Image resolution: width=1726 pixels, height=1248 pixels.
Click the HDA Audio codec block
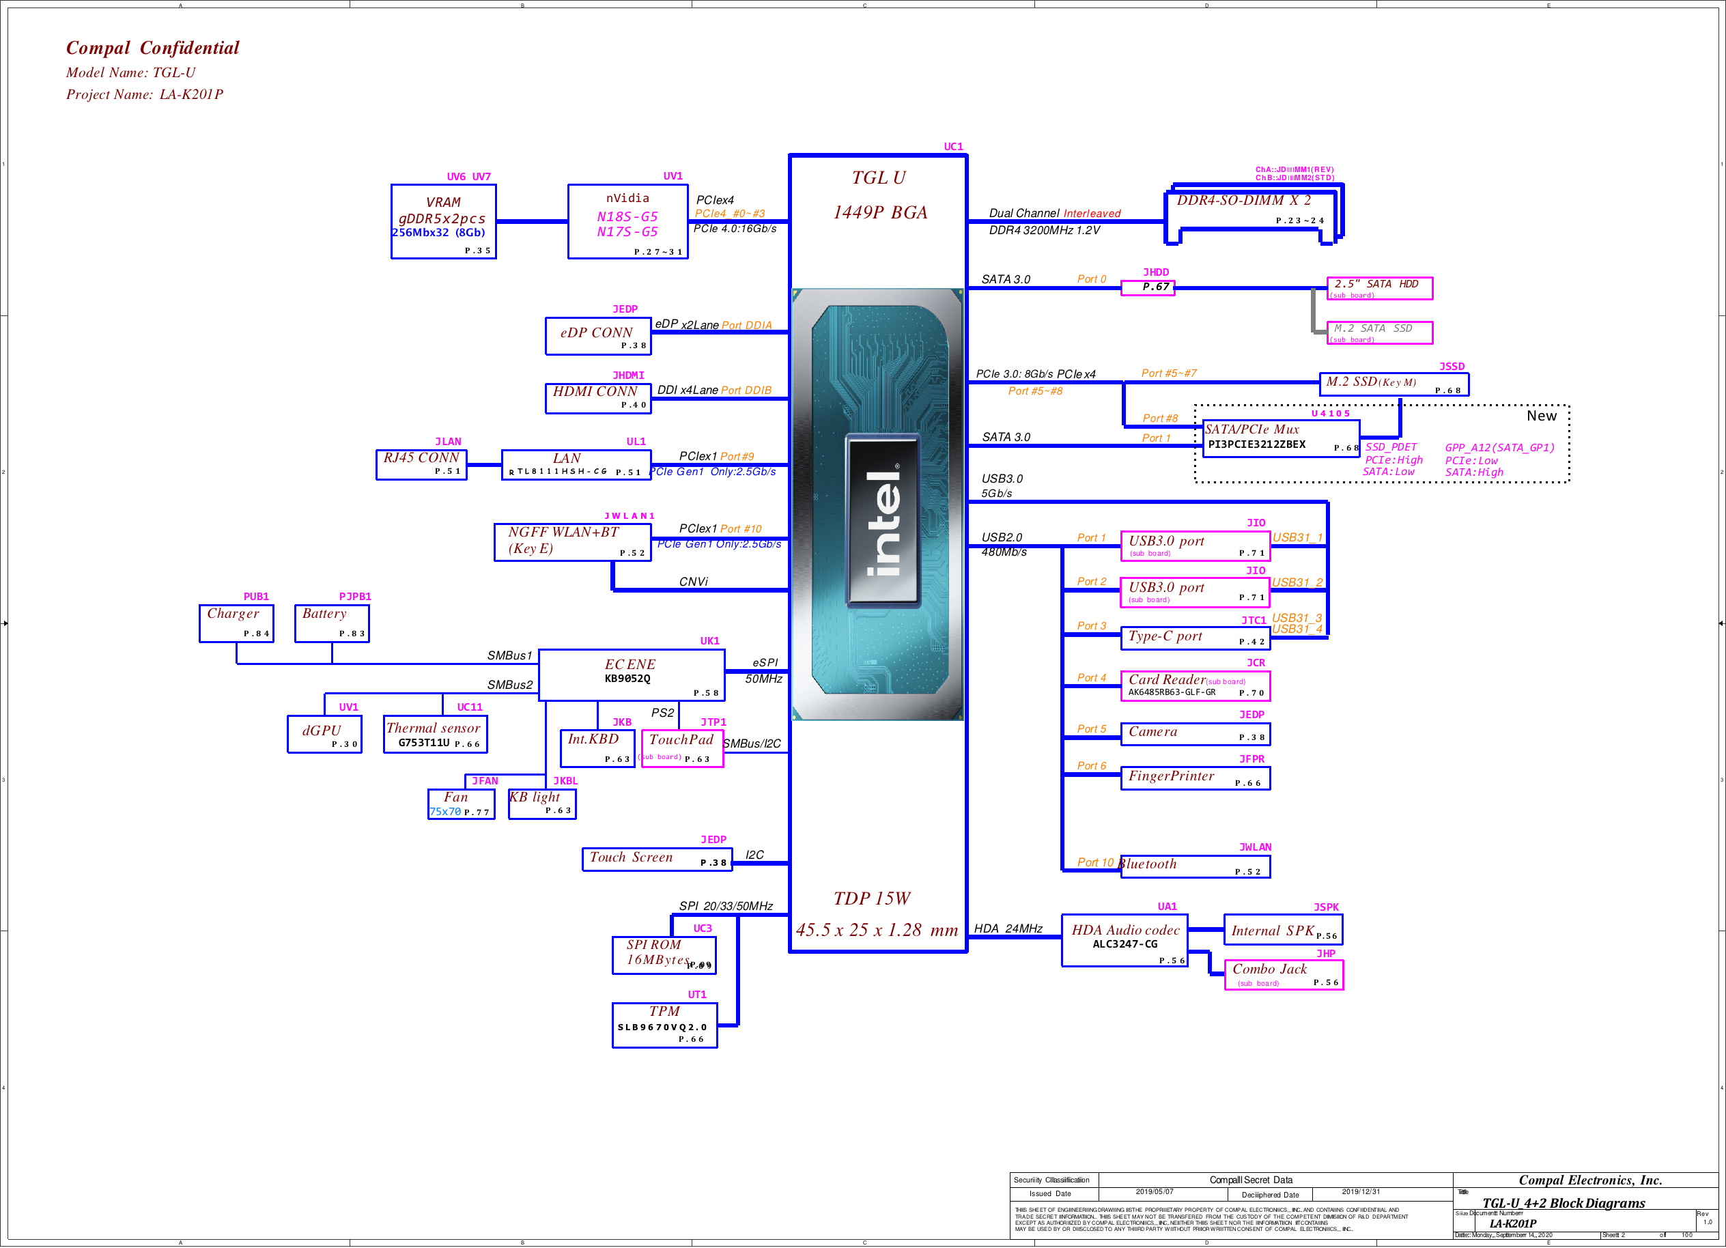[x=1124, y=940]
